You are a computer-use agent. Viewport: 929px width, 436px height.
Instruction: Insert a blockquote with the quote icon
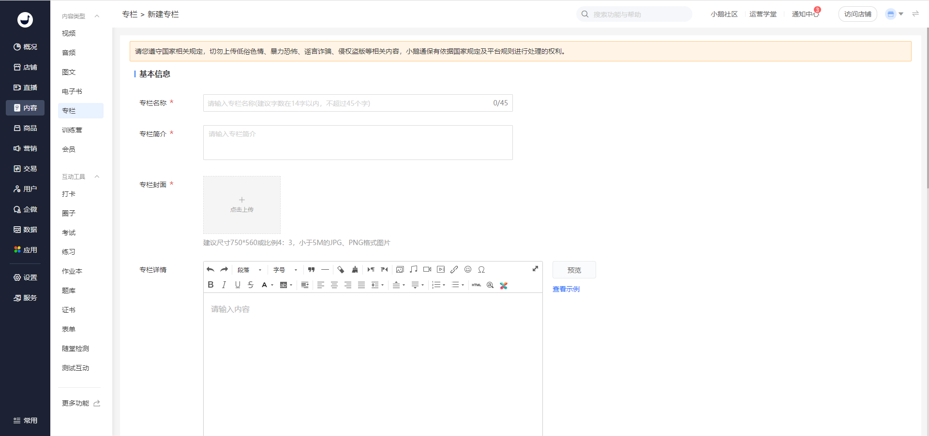[x=311, y=270]
